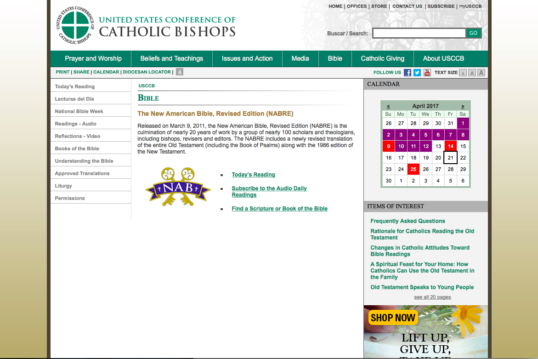Click the PRINT link
Screen dimensions: 538x359
coord(63,72)
